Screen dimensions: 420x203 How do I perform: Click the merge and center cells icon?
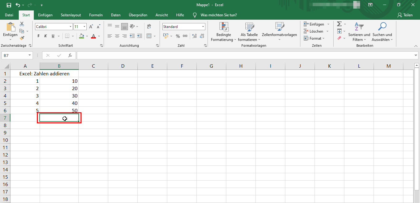click(149, 36)
